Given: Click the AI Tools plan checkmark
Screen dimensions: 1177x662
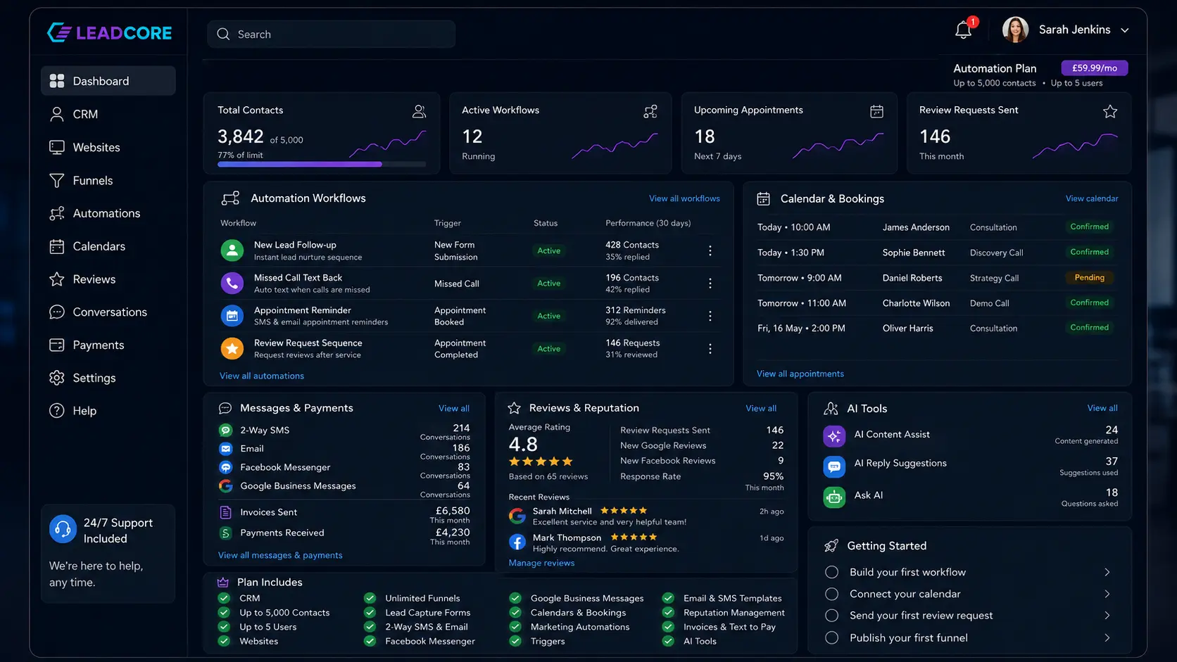Looking at the screenshot, I should click(x=668, y=641).
